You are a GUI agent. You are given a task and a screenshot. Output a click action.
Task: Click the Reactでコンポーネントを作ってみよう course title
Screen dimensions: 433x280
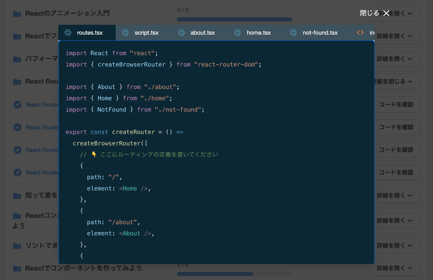tap(84, 268)
